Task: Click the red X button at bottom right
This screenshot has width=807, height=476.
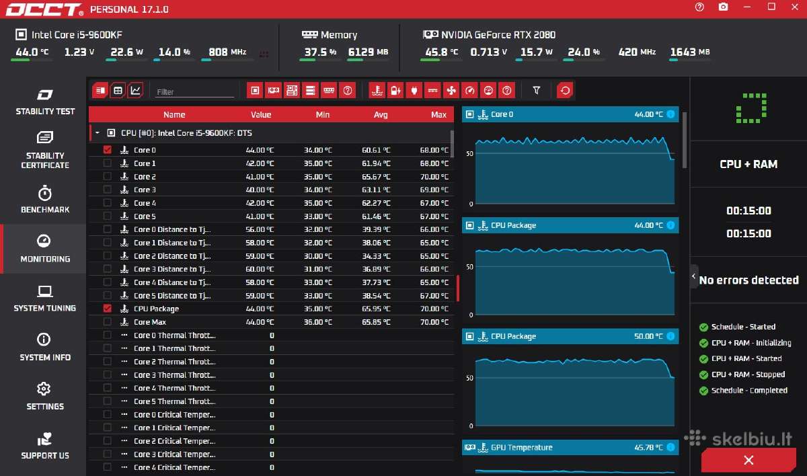Action: (748, 461)
